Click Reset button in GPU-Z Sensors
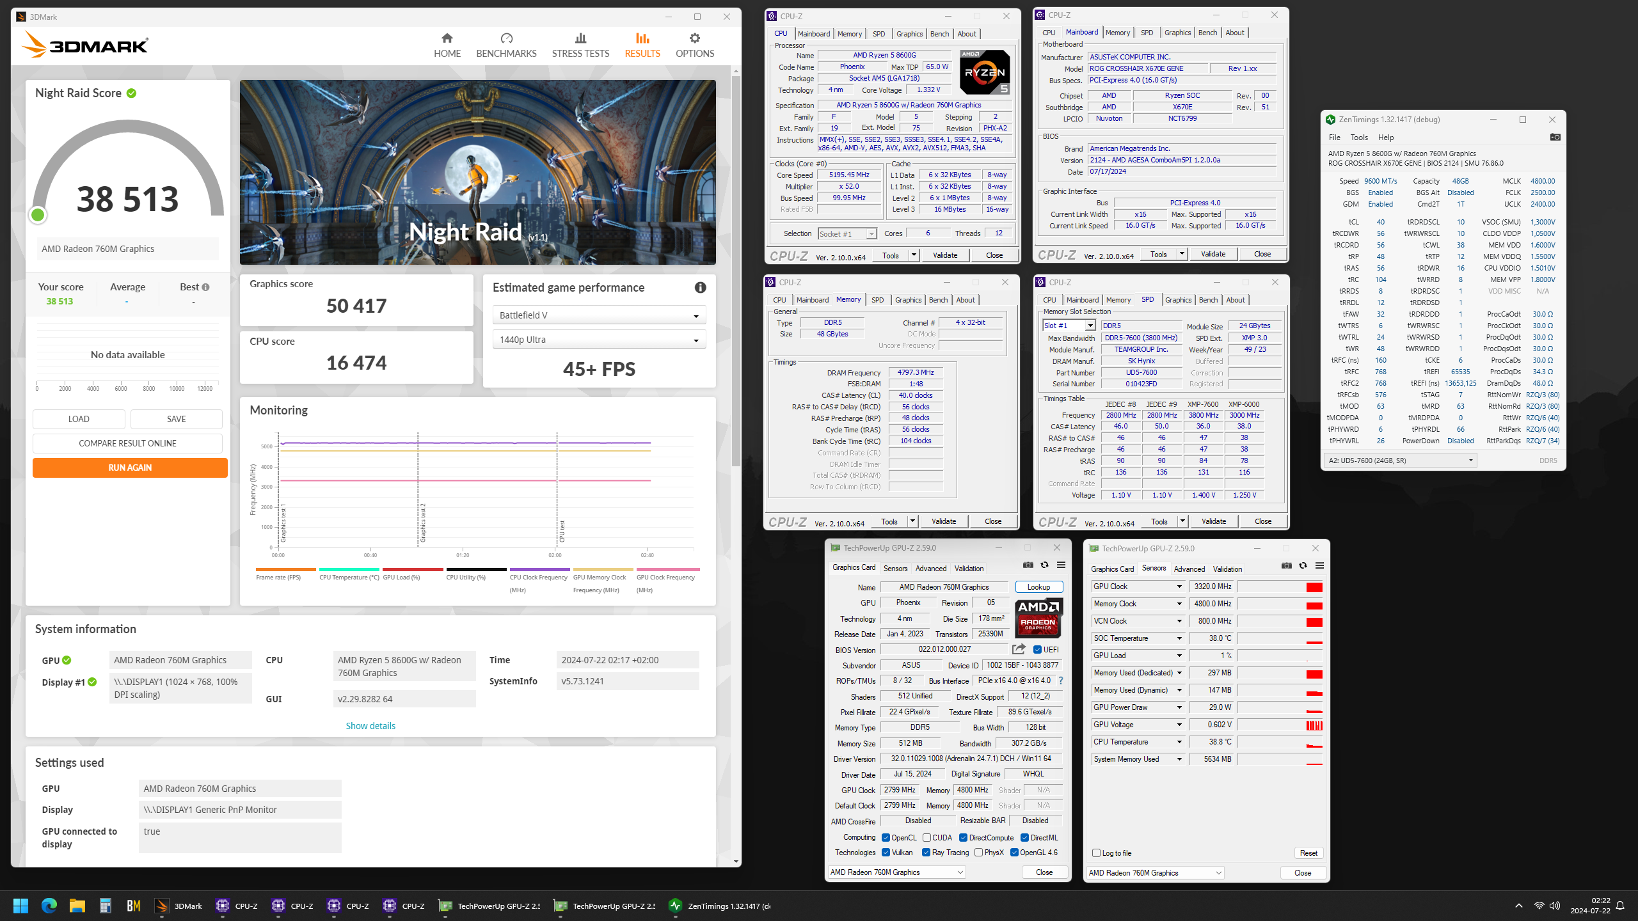This screenshot has height=921, width=1638. [x=1308, y=853]
